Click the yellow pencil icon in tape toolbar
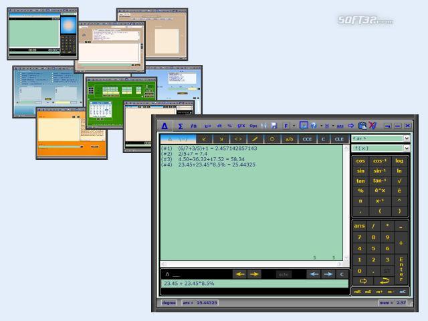The width and height of the screenshot is (428, 321). pyautogui.click(x=255, y=139)
